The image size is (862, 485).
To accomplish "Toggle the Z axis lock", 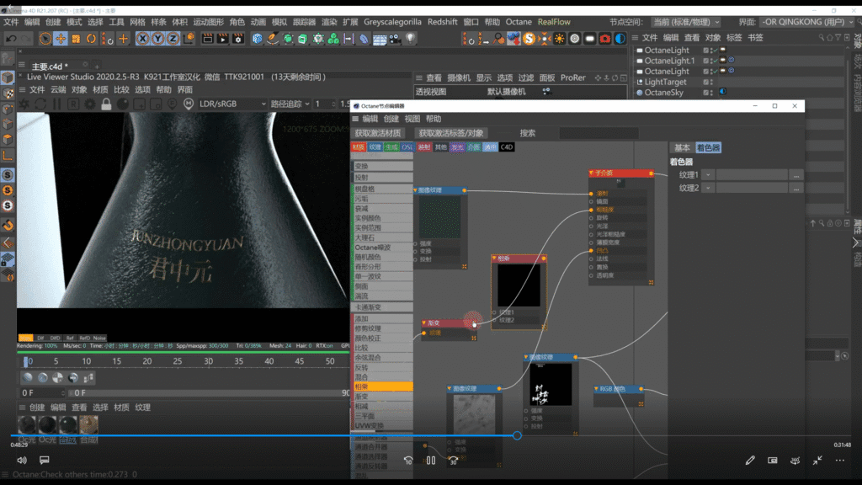I will point(173,39).
